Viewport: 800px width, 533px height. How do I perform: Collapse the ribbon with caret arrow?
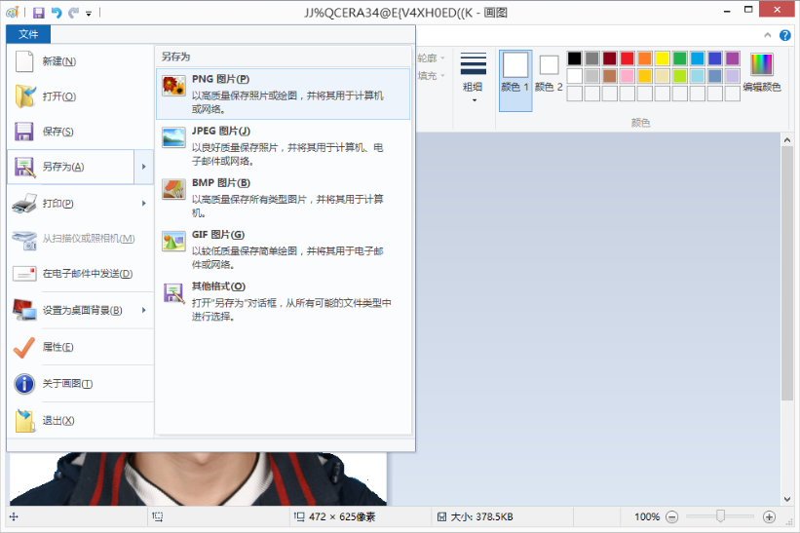coord(767,35)
